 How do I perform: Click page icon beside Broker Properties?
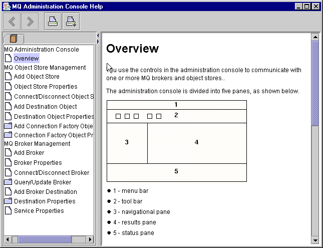point(8,162)
